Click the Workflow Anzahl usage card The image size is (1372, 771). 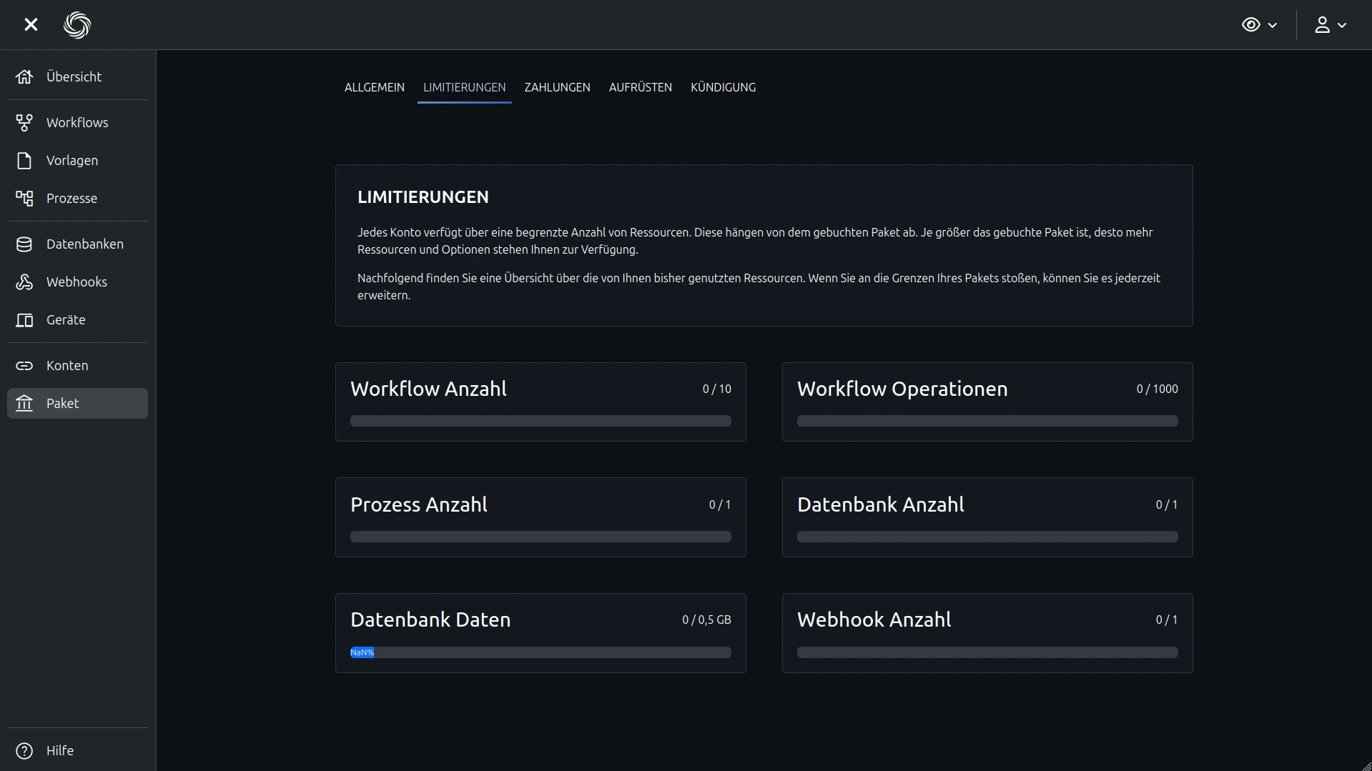click(x=541, y=402)
